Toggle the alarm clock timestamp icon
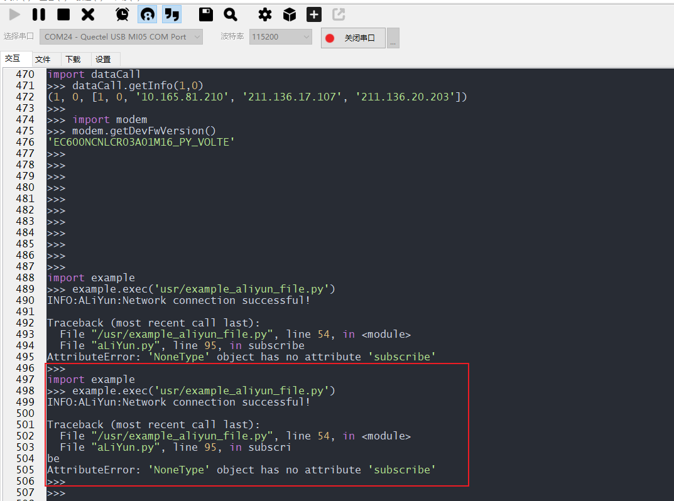The width and height of the screenshot is (674, 501). click(122, 14)
